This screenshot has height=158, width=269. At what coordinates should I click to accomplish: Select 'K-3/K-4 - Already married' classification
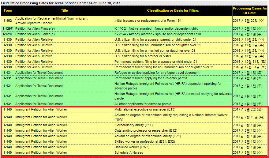(x=158, y=34)
